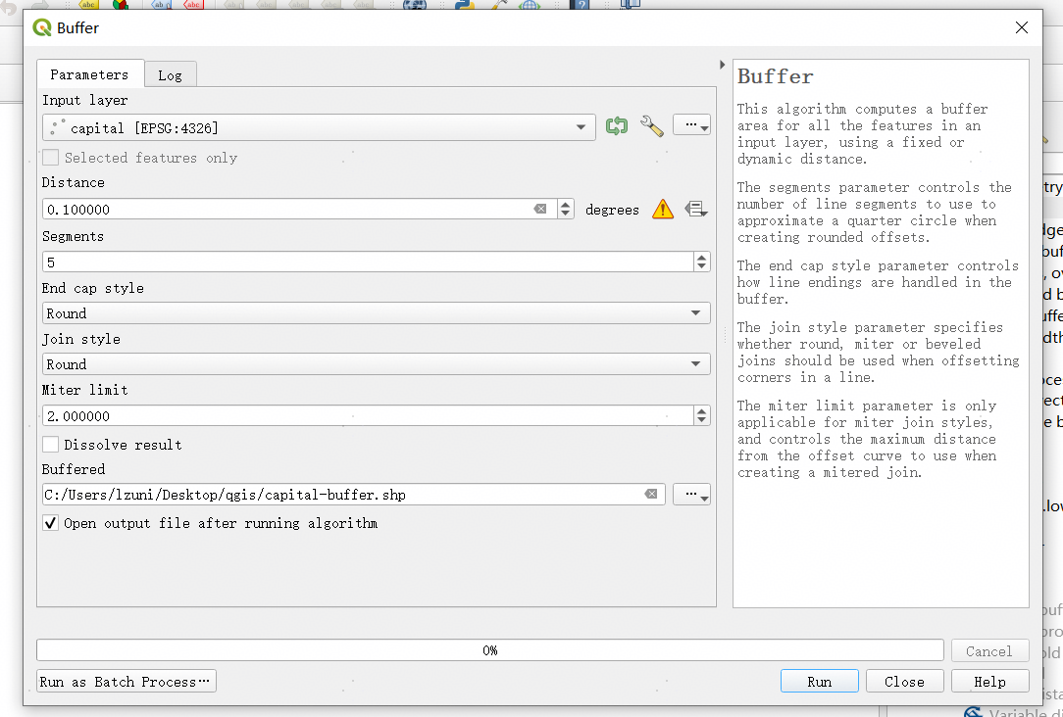Viewport: 1063px width, 717px height.
Task: Clear the Distance value with the X icon
Action: click(x=540, y=210)
